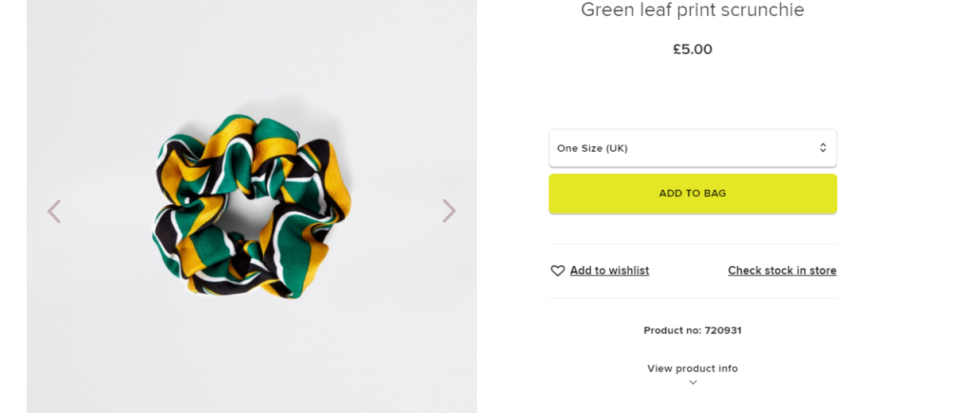Click the word ADD TO BAG text
Image resolution: width=954 pixels, height=413 pixels.
(692, 194)
